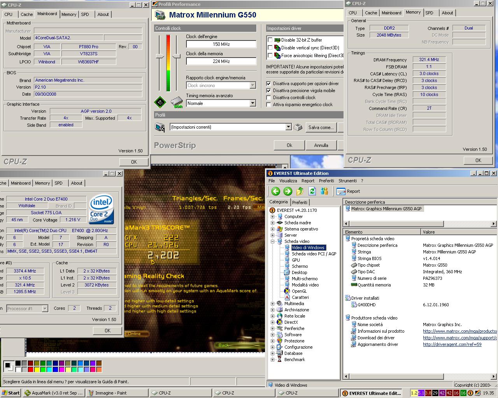Click the Up level arrow icon in EVEREST
Viewport: 498px width, 398px height.
tap(300, 191)
